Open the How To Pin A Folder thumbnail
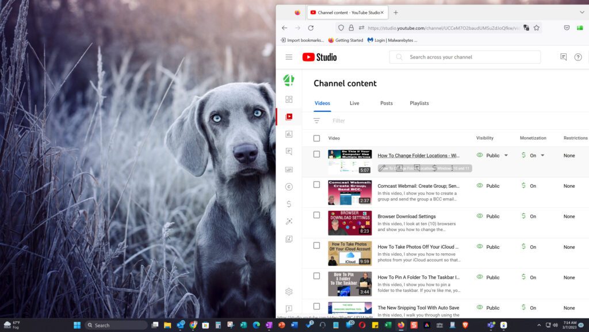The image size is (589, 332). tap(350, 284)
